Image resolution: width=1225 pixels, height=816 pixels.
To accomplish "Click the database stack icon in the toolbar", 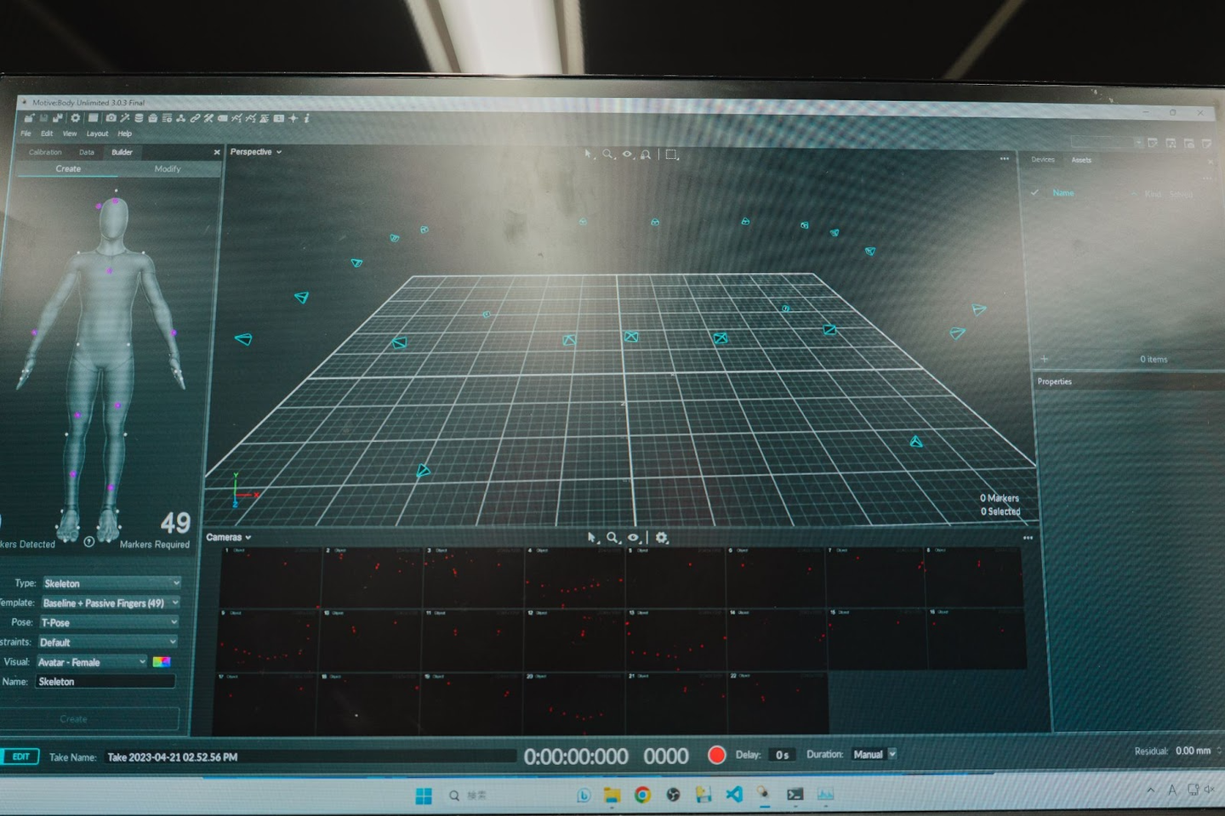I will click(139, 118).
